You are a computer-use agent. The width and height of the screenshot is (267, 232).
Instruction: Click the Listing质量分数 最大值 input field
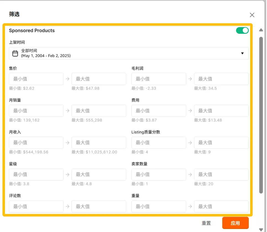[221, 143]
